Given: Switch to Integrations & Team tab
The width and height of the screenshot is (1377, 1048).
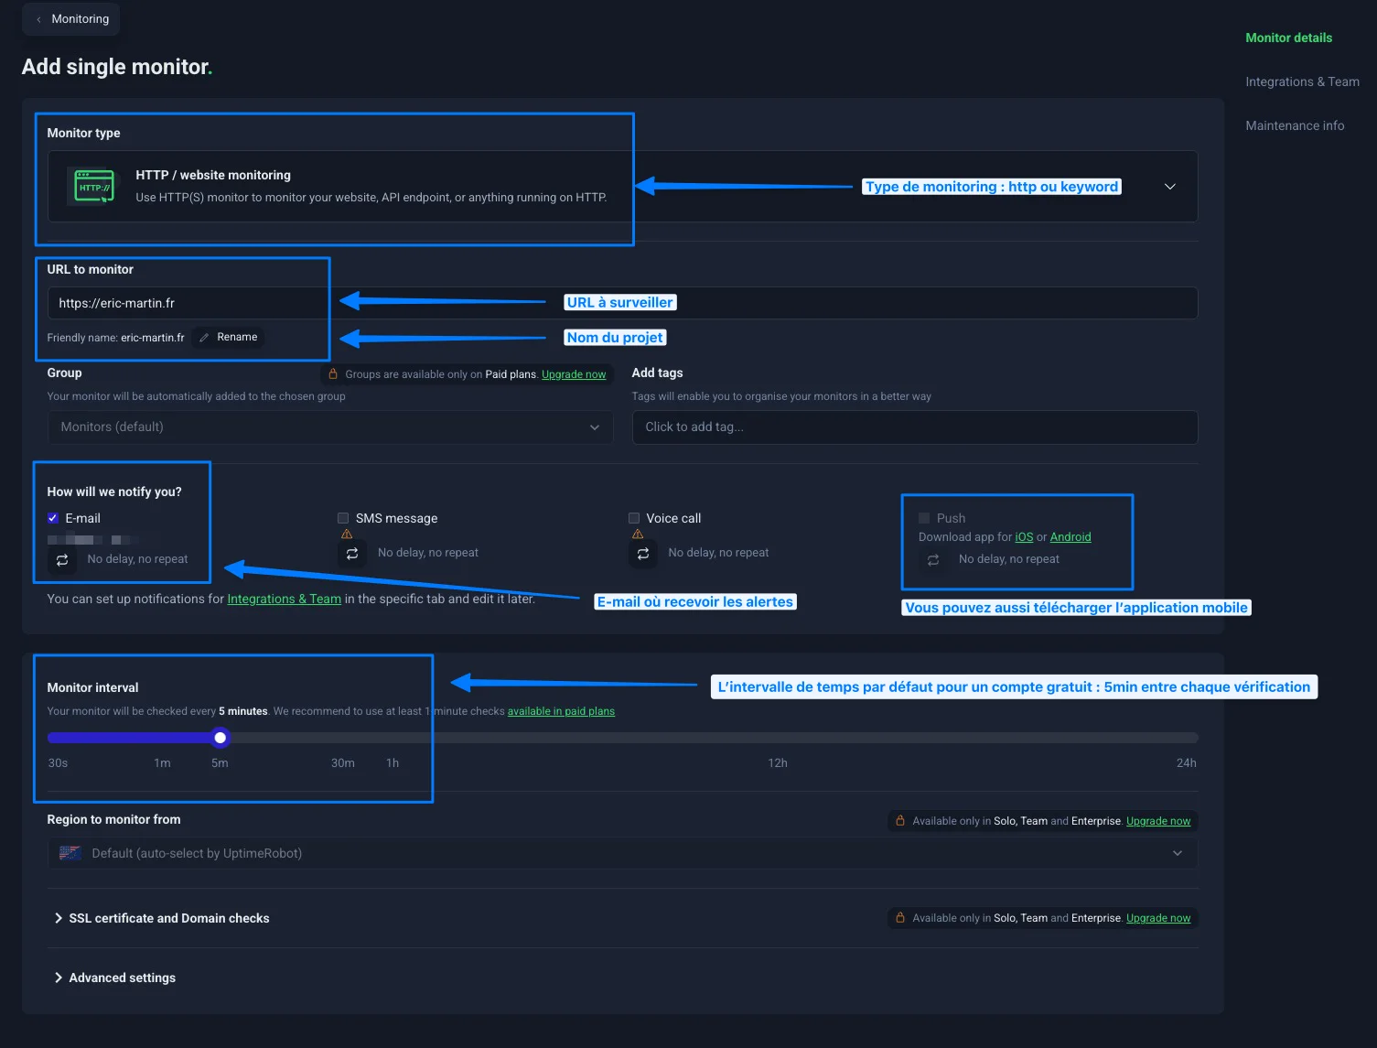Looking at the screenshot, I should point(1302,81).
